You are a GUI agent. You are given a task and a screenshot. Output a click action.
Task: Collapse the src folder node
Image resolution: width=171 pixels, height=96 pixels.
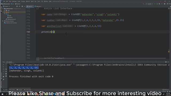pyautogui.click(x=5, y=14)
